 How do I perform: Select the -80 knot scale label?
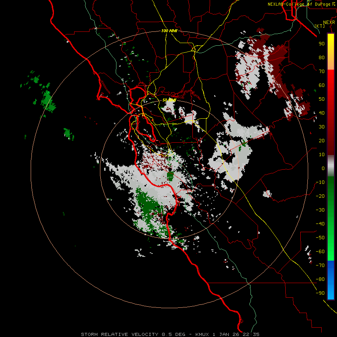320,279
